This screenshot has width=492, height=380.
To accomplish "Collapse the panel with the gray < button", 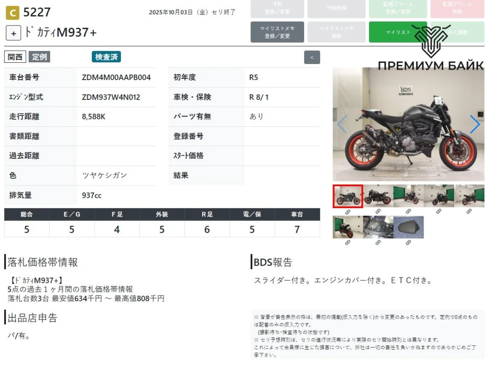I will [x=312, y=57].
